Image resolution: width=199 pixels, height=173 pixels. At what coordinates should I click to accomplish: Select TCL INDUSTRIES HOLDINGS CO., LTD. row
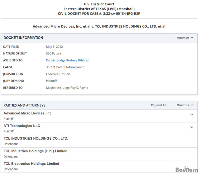(99, 141)
